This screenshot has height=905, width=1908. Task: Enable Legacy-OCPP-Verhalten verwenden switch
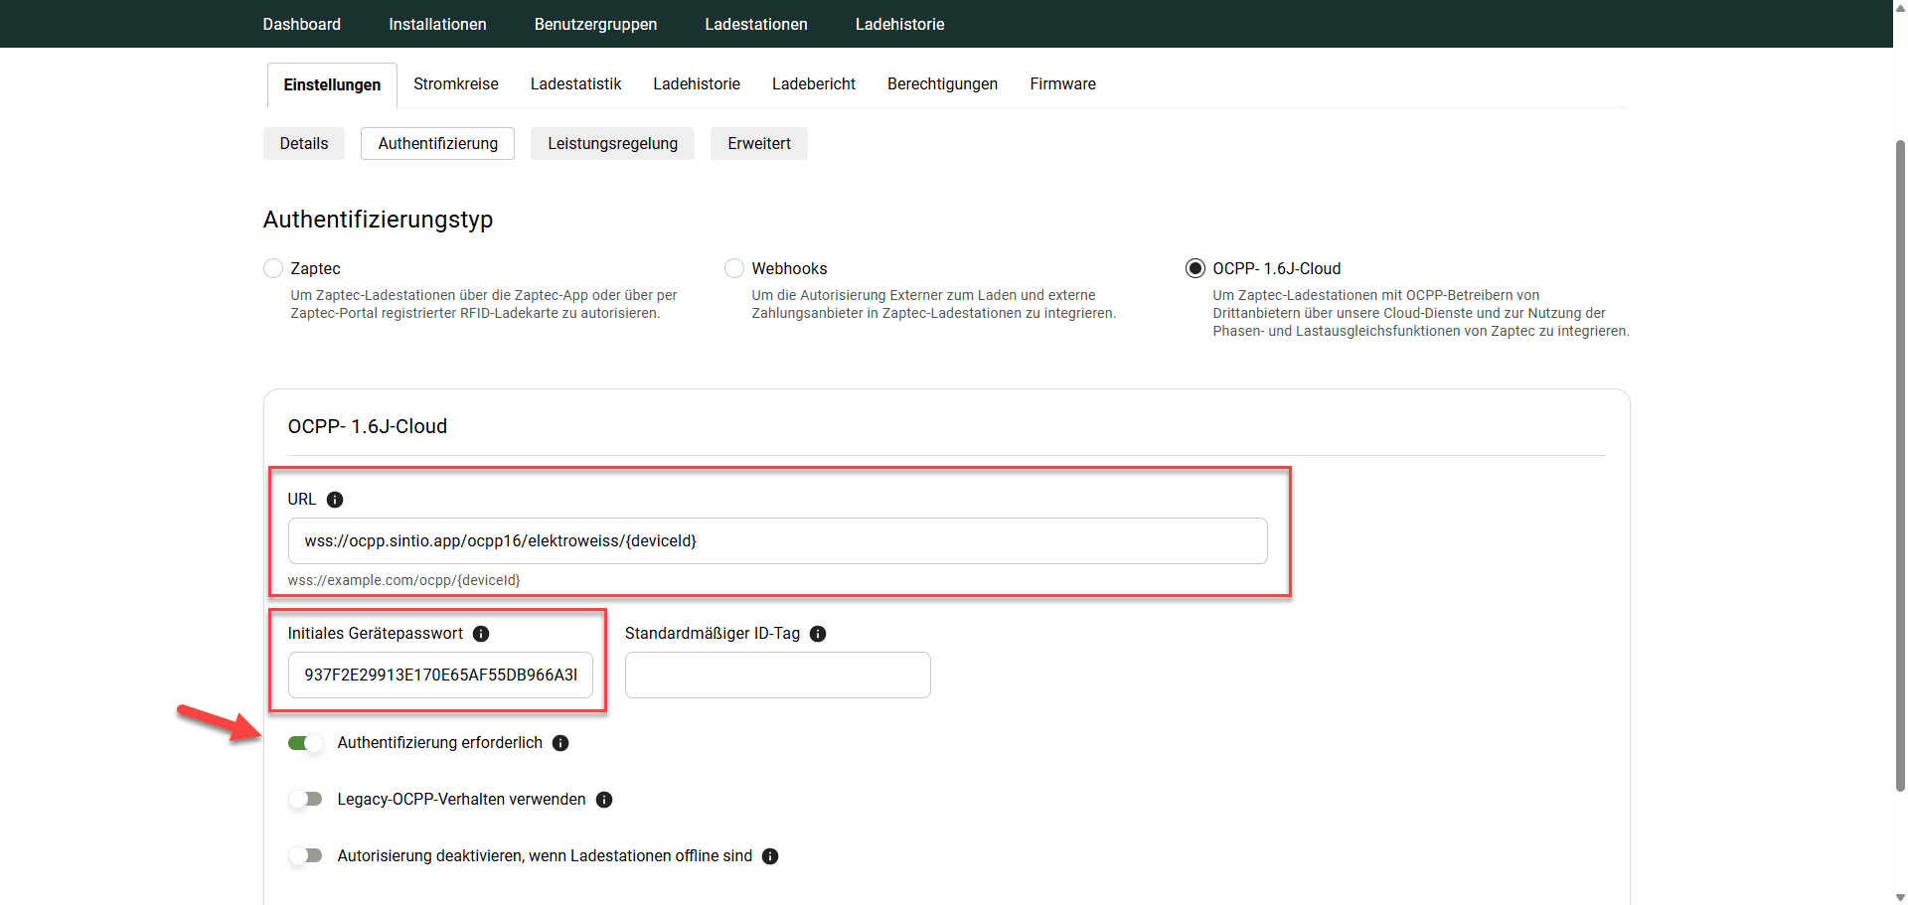coord(305,800)
